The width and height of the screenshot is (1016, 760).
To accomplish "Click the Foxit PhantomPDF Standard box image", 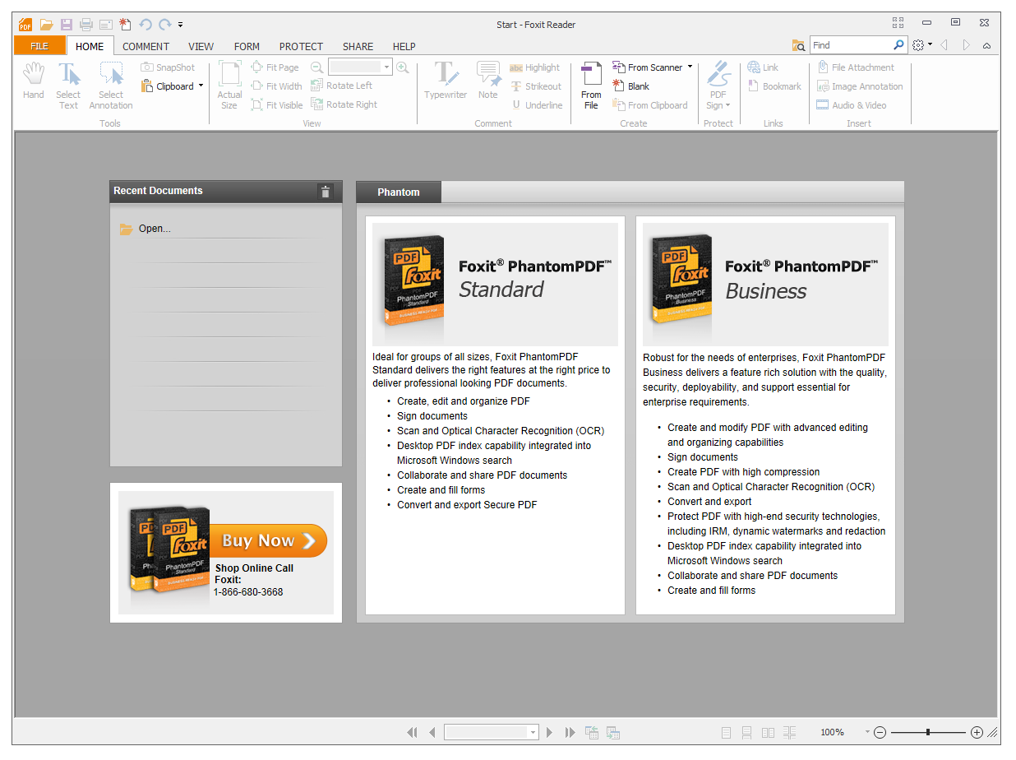I will [x=413, y=281].
